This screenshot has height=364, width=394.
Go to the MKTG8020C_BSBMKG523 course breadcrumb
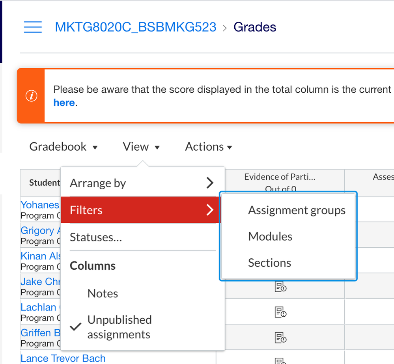(x=136, y=27)
